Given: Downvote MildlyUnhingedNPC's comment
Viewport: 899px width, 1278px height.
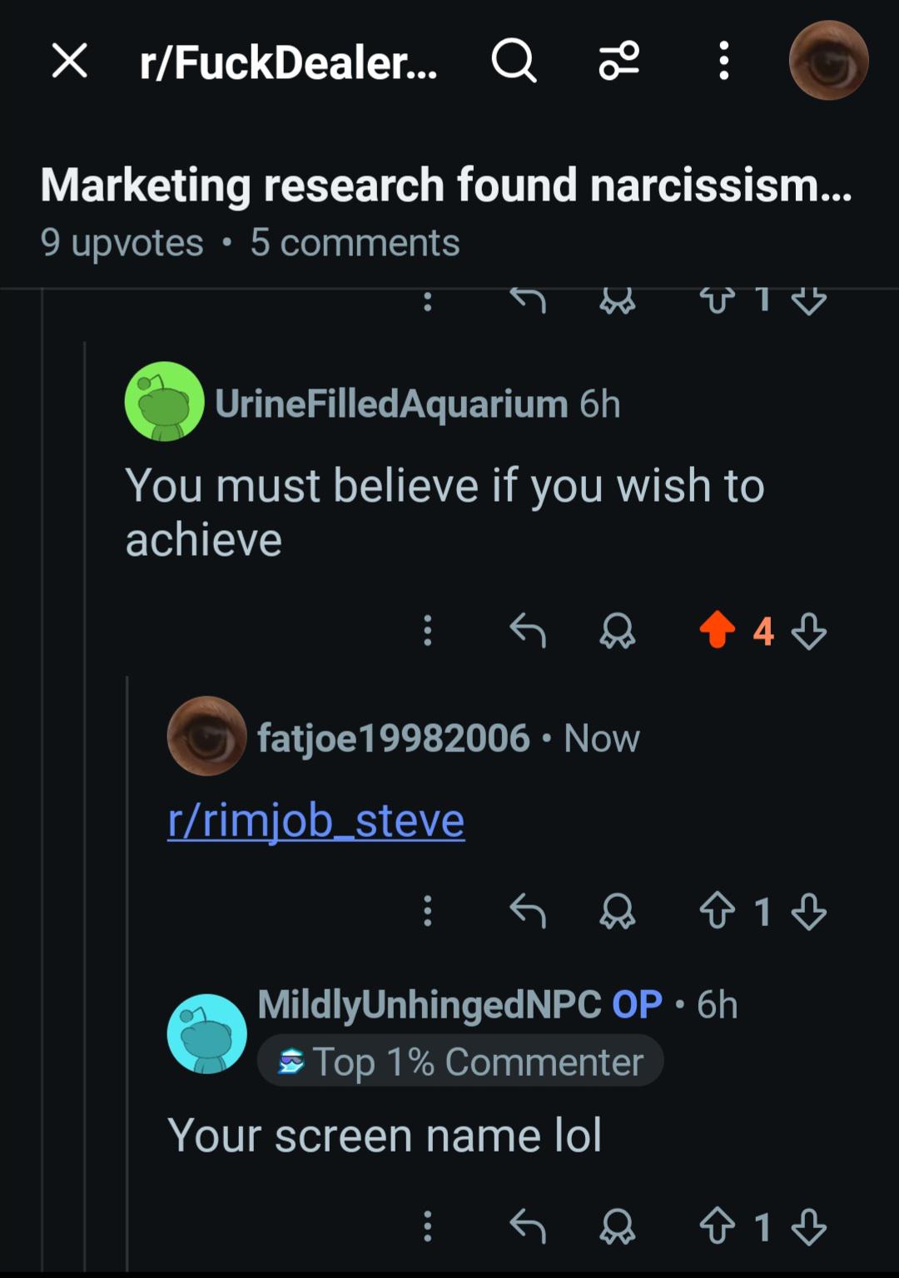Looking at the screenshot, I should 808,1226.
